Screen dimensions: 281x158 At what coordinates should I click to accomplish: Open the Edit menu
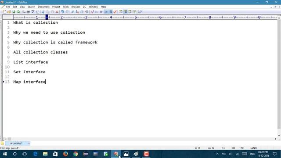(x=14, y=7)
